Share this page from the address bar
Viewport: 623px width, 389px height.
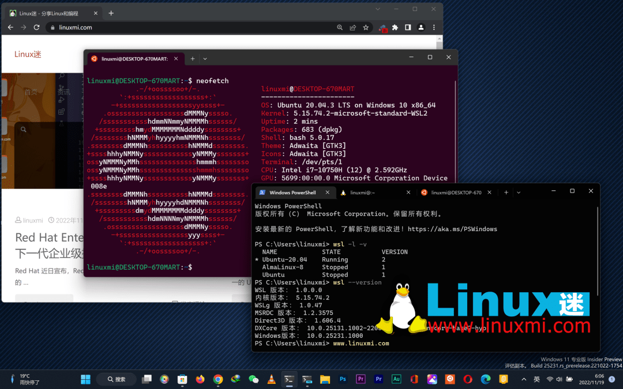[x=353, y=28]
